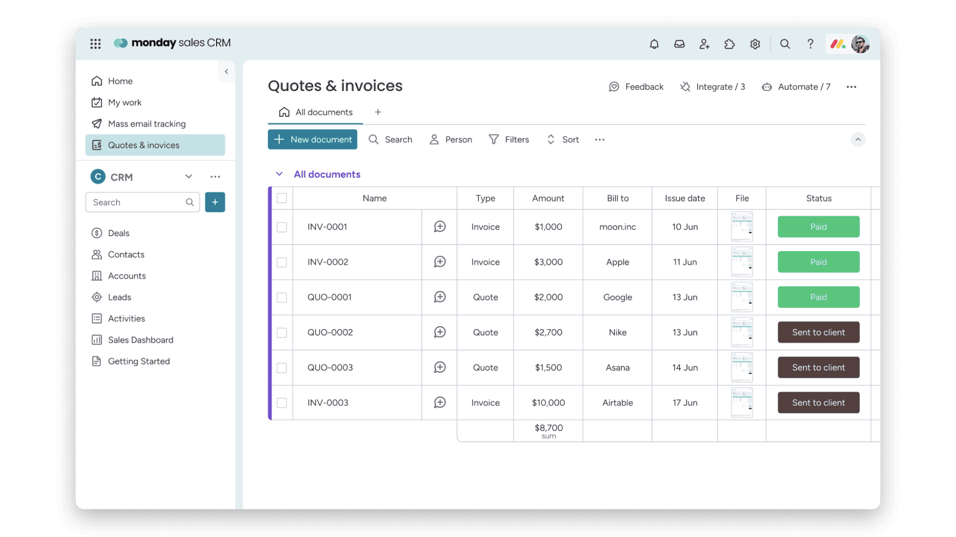
Task: Tick the select-all header checkbox
Action: pos(282,198)
